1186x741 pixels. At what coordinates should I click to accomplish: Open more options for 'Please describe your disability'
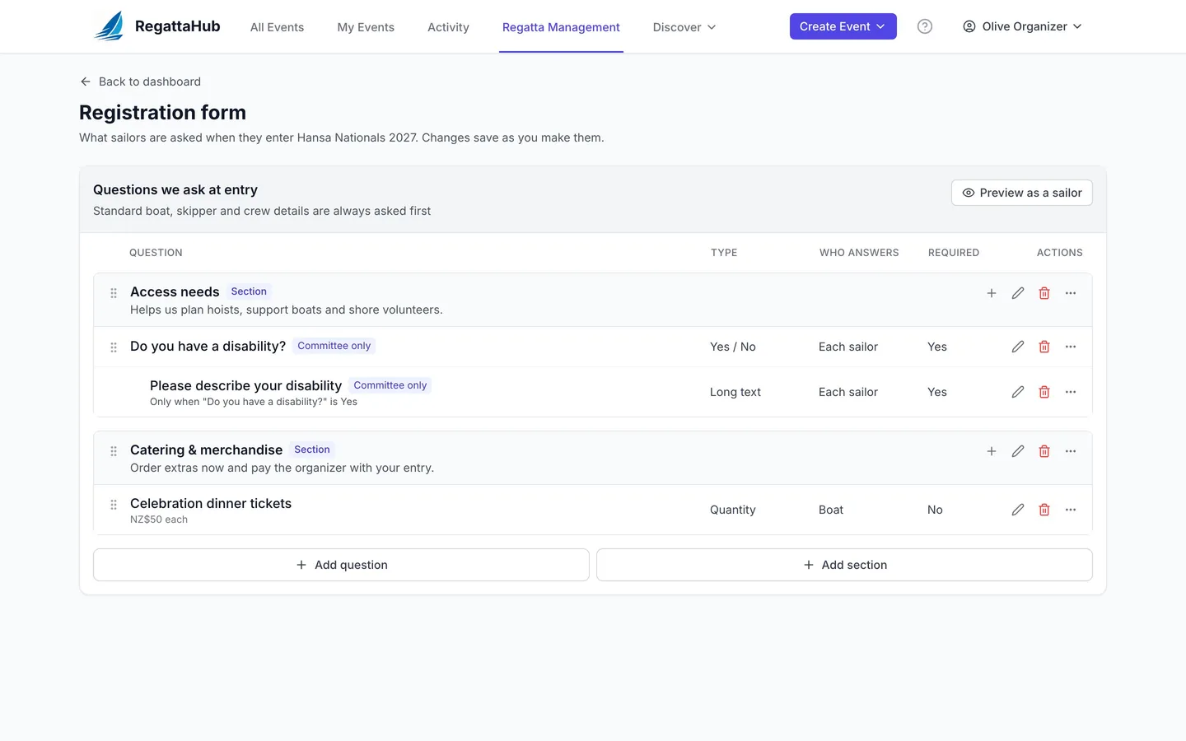pyautogui.click(x=1071, y=392)
